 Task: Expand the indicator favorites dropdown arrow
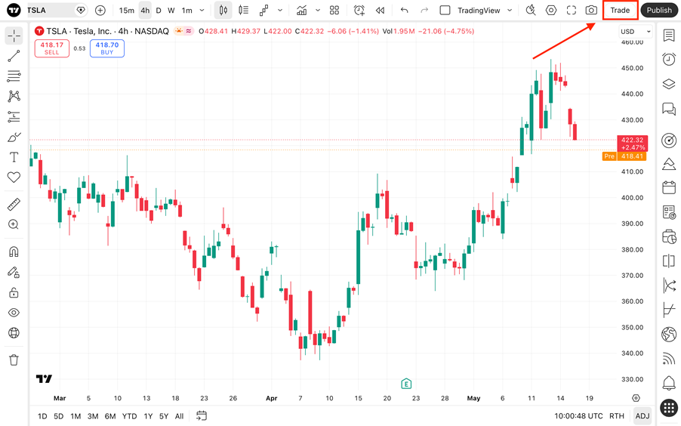(x=318, y=10)
